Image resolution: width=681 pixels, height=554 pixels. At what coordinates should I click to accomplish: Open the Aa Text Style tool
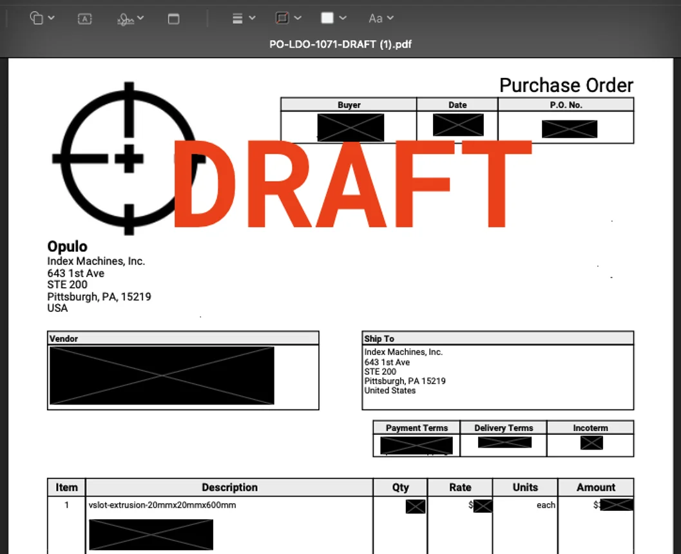click(x=375, y=19)
